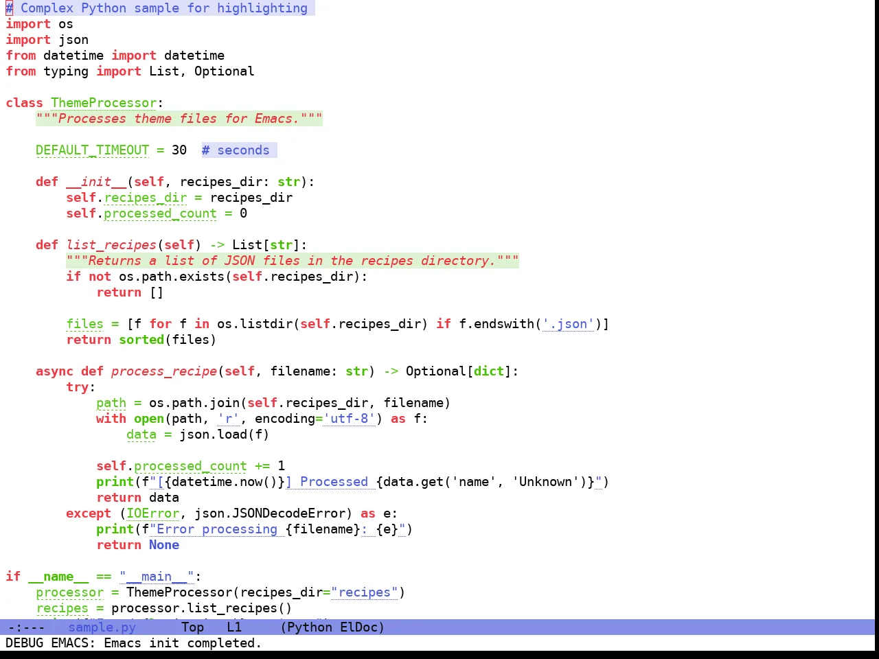Click 'self.processed_count = 0' assignment
Screen dimensions: 879x659
click(157, 213)
